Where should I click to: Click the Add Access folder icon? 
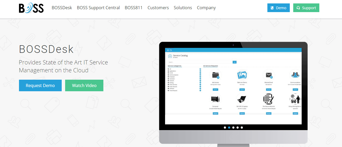pyautogui.click(x=215, y=75)
